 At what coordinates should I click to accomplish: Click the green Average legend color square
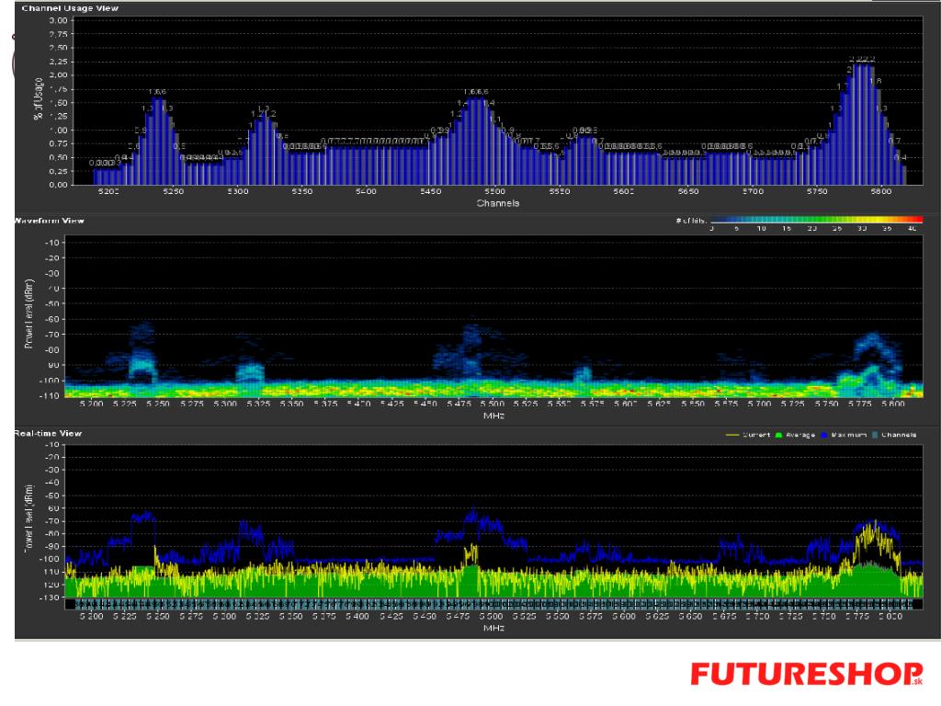click(x=779, y=435)
